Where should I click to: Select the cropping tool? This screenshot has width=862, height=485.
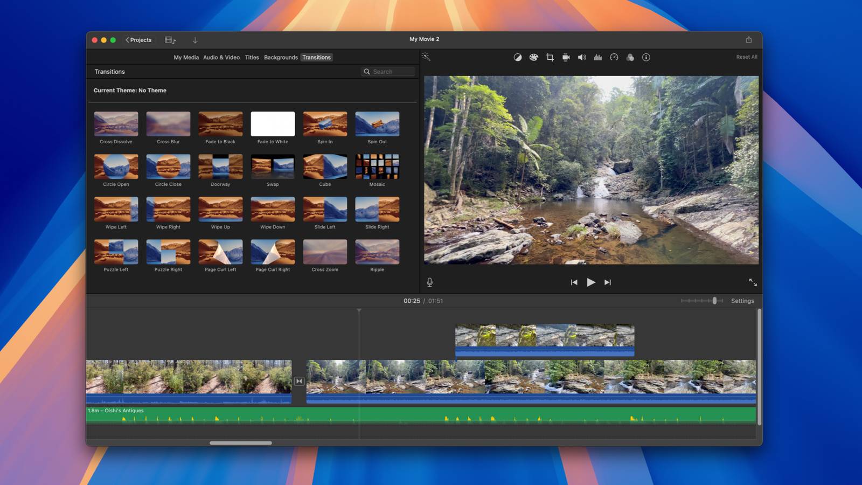point(550,57)
